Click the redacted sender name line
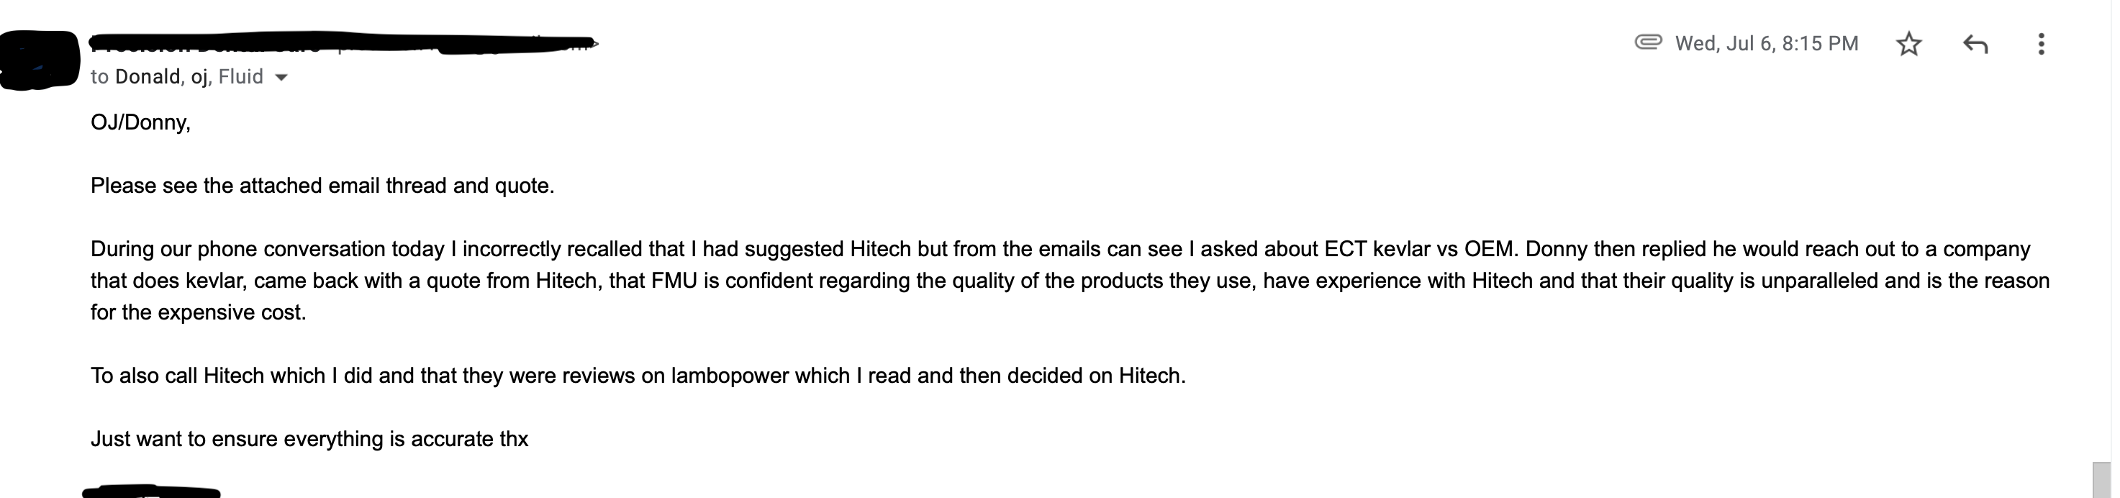The width and height of the screenshot is (2120, 498). point(344,42)
